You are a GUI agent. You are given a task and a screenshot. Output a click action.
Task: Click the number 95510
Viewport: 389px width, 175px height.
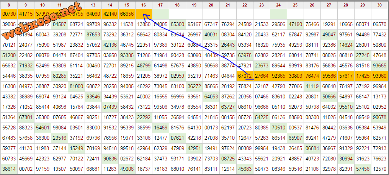tap(346, 108)
